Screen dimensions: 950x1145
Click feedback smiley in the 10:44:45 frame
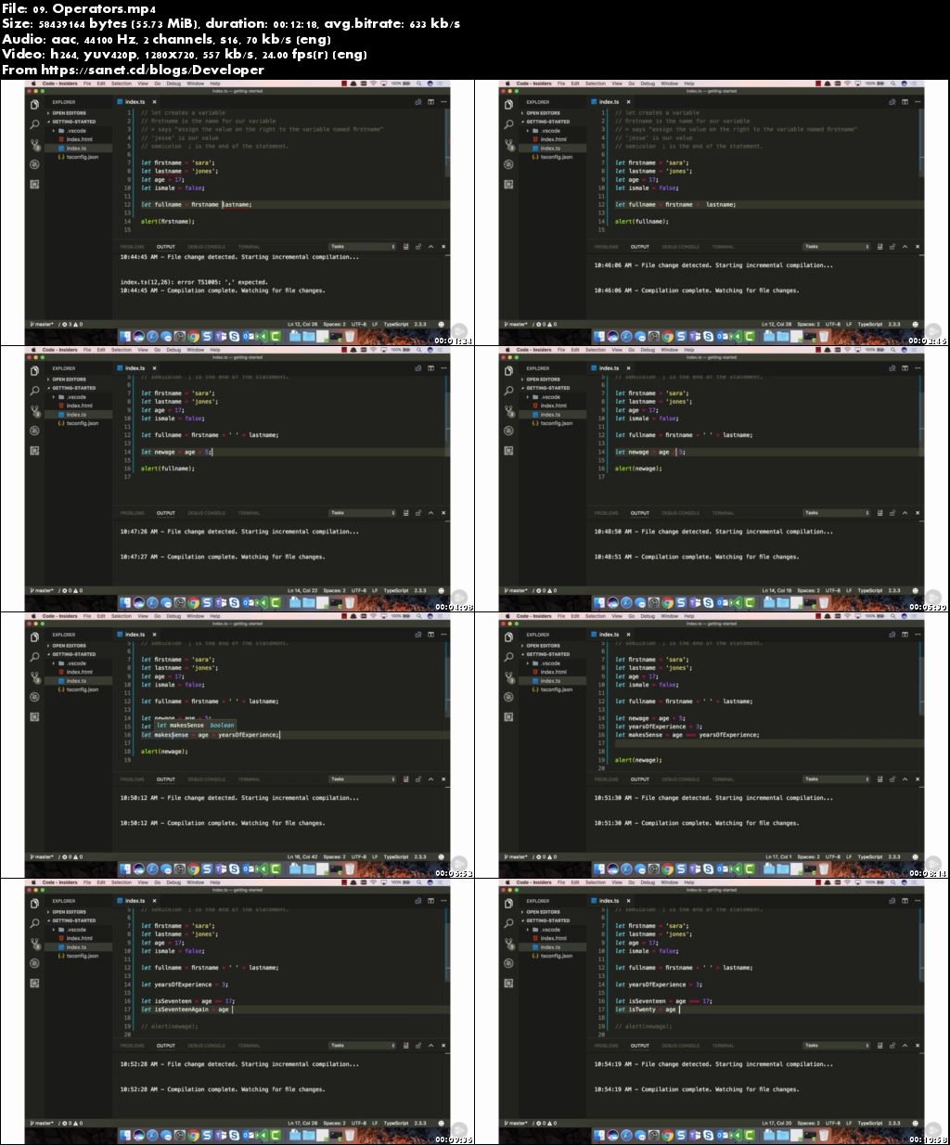(441, 324)
